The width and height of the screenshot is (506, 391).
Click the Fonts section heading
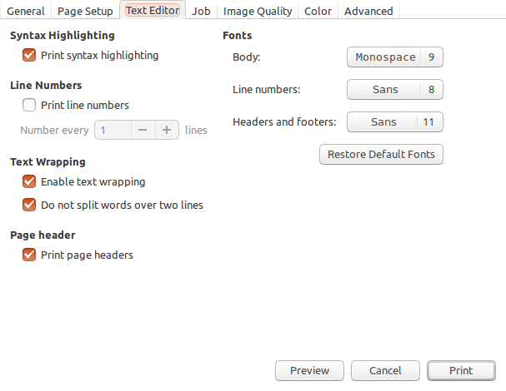[238, 36]
